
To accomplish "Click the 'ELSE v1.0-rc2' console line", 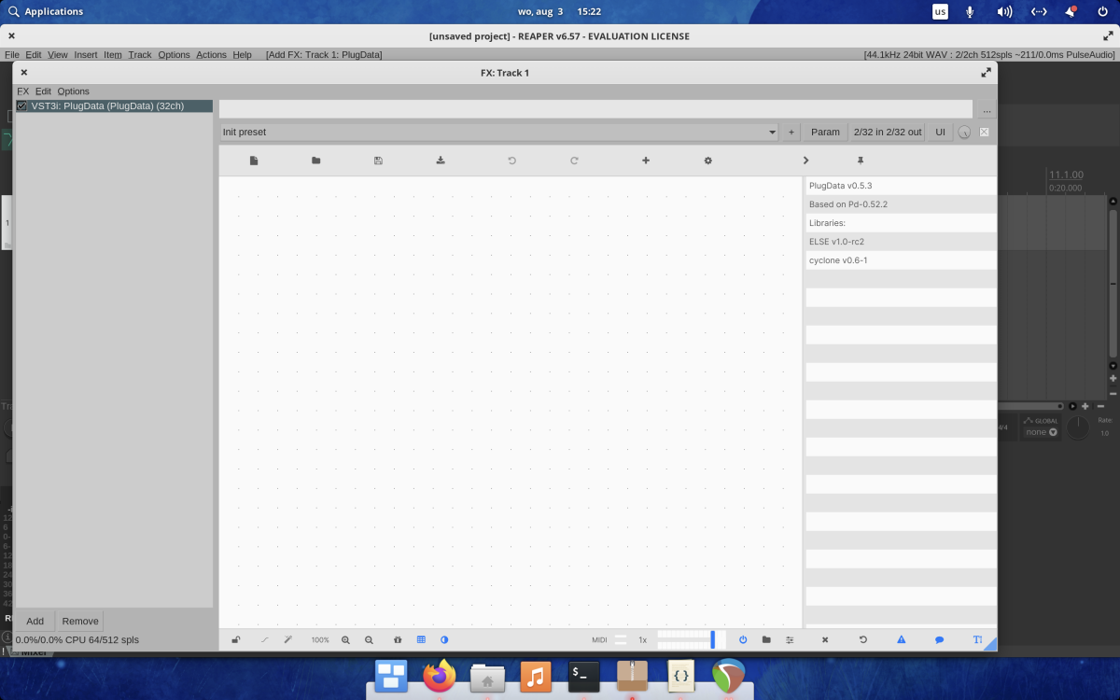I will (x=901, y=242).
